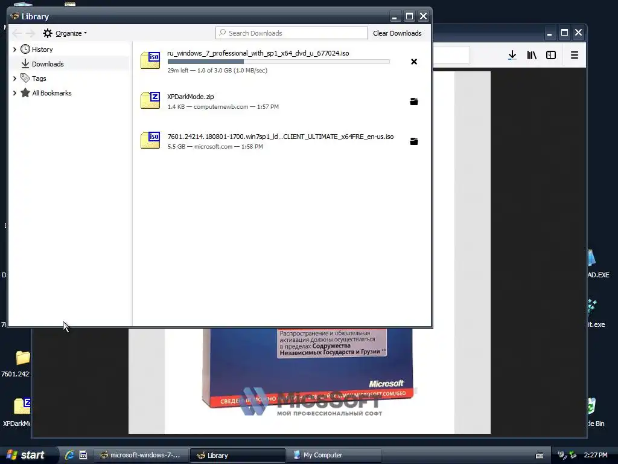Screen dimensions: 618x464
Task: Click the 5.5 GB microsoft.com details text
Action: coord(215,146)
